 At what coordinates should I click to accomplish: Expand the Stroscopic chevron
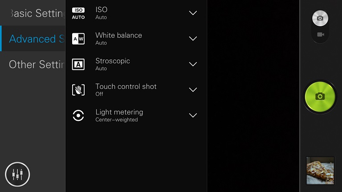point(193,64)
